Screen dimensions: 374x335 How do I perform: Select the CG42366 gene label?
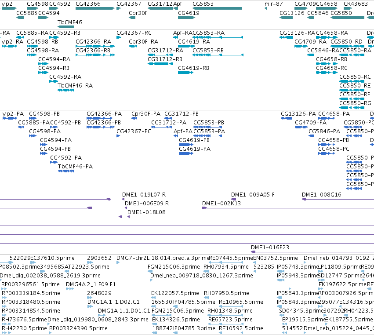[88, 4]
